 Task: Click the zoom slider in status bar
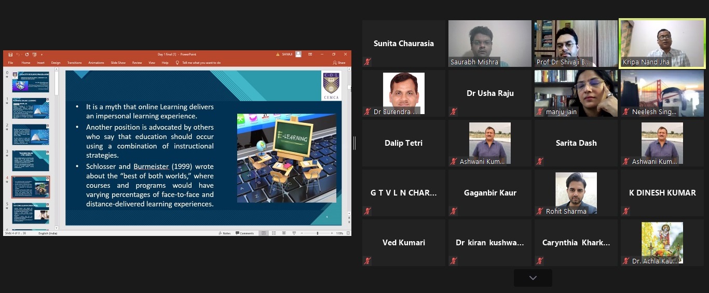coord(318,233)
